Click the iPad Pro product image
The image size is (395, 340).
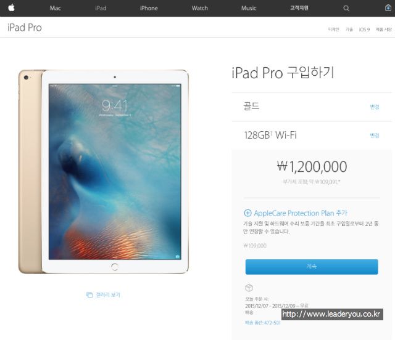(103, 172)
